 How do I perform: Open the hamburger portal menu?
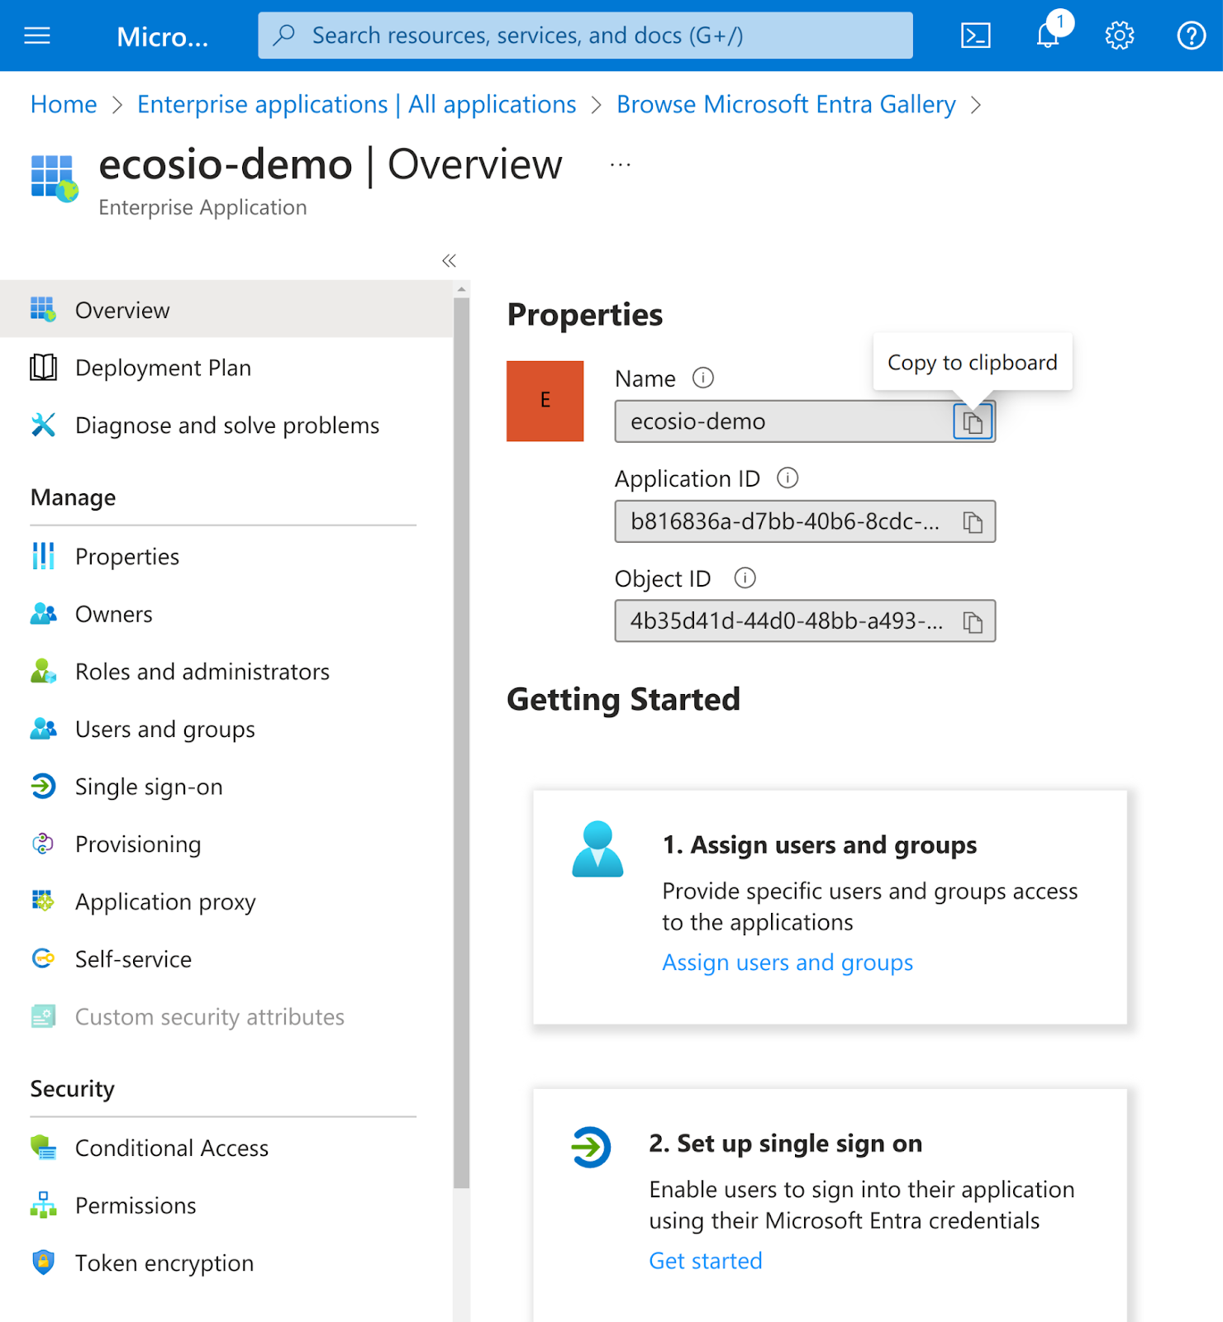coord(37,36)
